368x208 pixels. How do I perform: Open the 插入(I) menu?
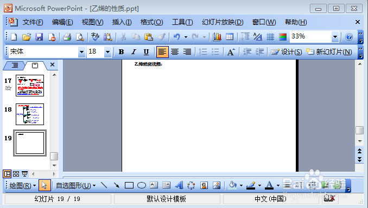point(122,22)
